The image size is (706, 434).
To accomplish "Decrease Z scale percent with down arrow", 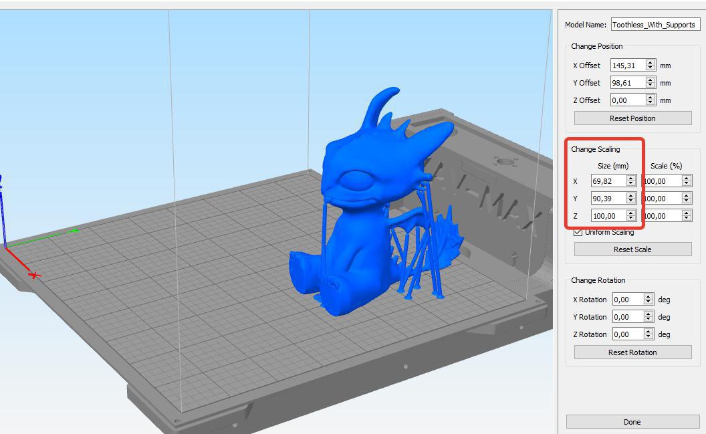I will 687,219.
